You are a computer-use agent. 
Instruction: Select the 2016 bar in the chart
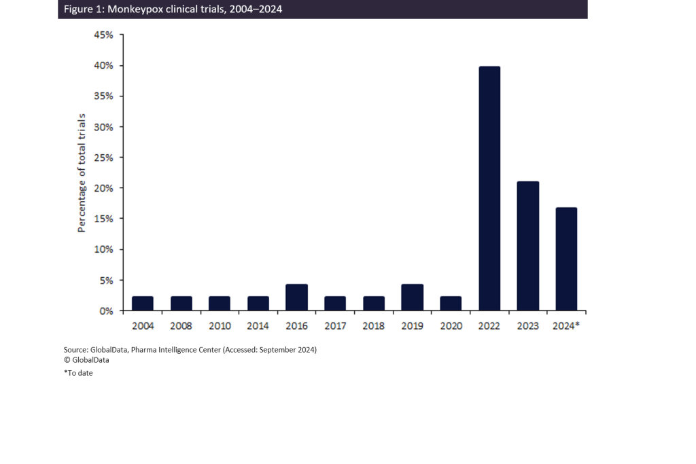[x=296, y=298]
